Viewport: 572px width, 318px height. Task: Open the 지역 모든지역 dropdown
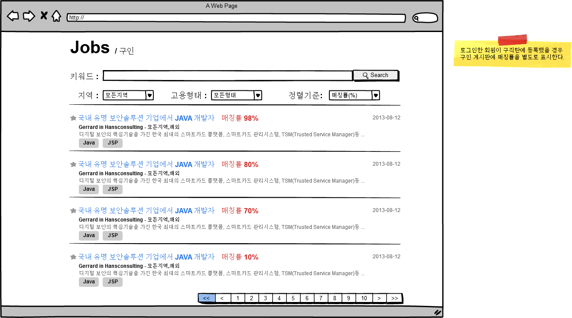click(128, 95)
